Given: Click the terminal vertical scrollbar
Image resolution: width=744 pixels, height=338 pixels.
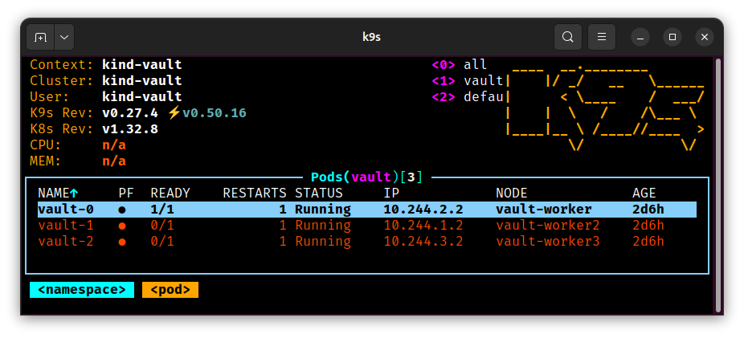Looking at the screenshot, I should pyautogui.click(x=718, y=185).
